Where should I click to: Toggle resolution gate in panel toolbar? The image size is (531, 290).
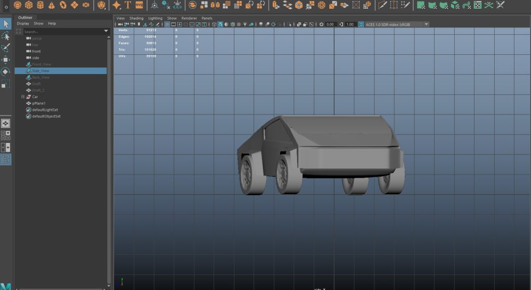[x=179, y=24]
